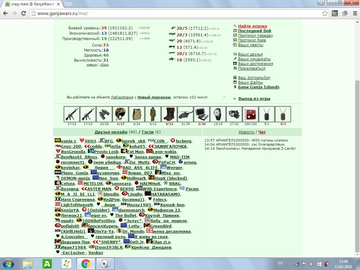This screenshot has width=360, height=270.
Task: Go back with browser back arrow
Action: (5, 13)
